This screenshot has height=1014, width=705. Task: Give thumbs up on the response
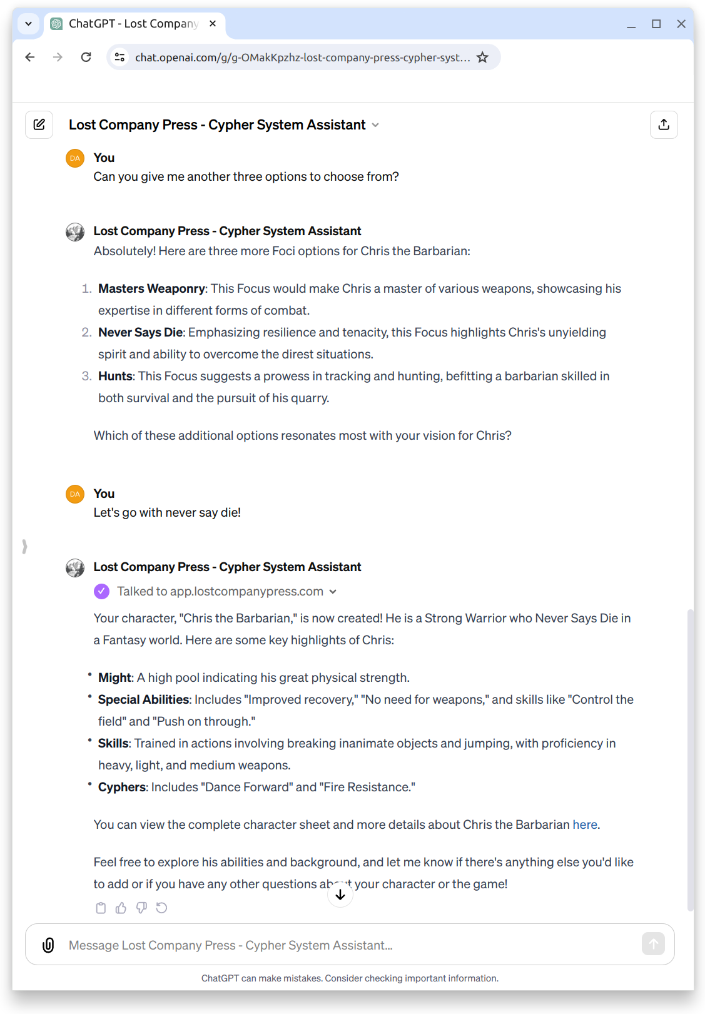(x=121, y=908)
